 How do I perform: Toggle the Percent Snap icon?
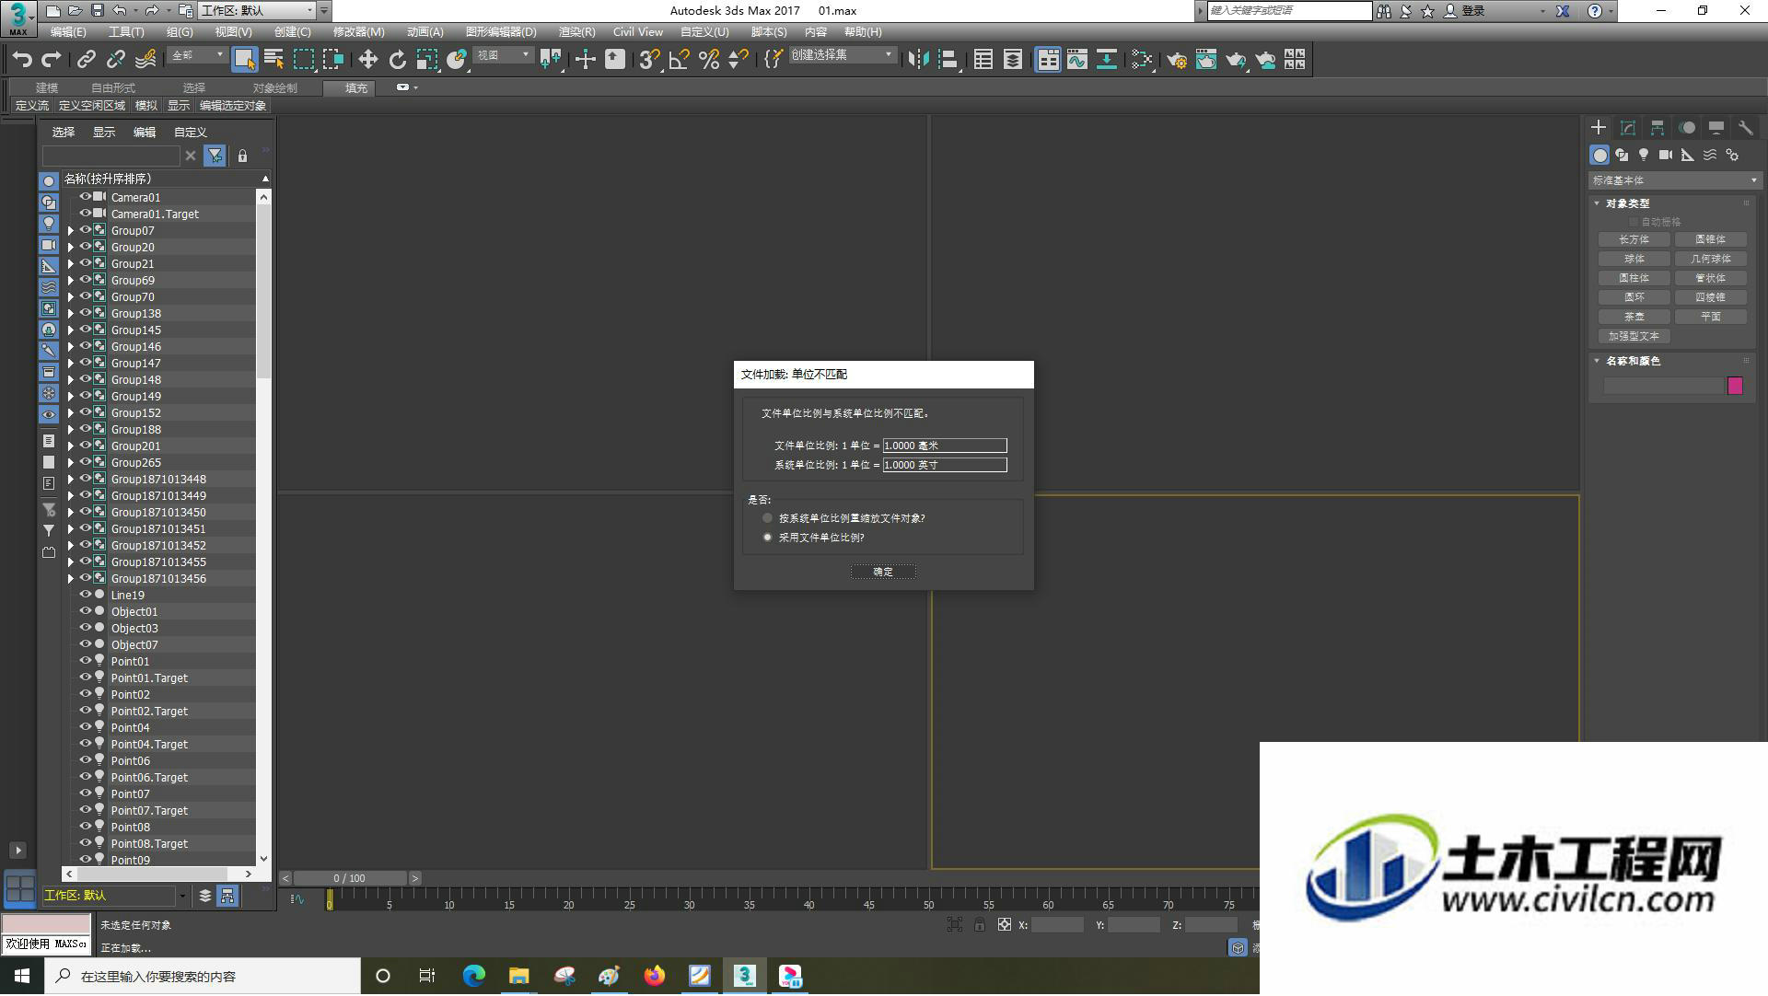pyautogui.click(x=708, y=60)
